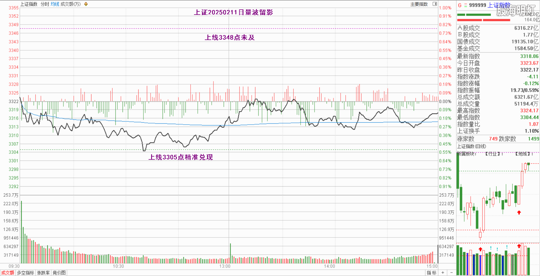The image size is (540, 276).
Task: Click the latest candle in the daily K-line chart
Action: (x=529, y=167)
